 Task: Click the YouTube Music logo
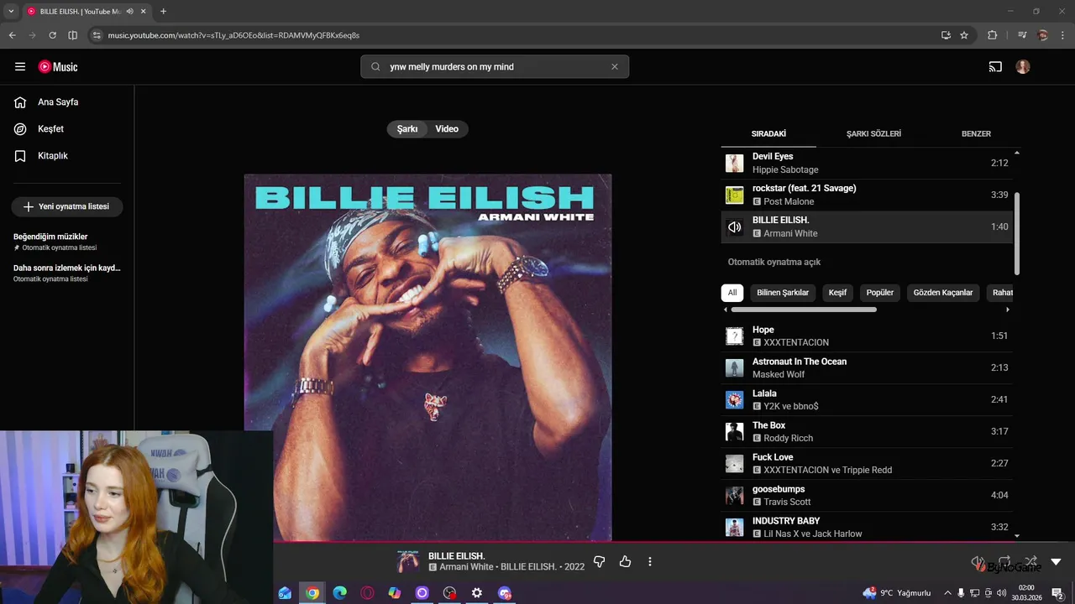[58, 67]
